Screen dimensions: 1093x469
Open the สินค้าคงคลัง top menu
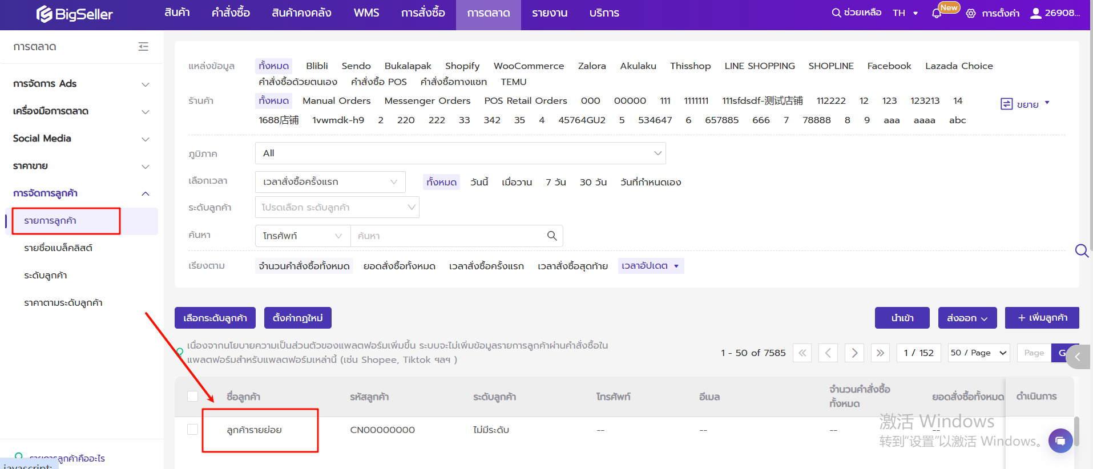pyautogui.click(x=301, y=13)
